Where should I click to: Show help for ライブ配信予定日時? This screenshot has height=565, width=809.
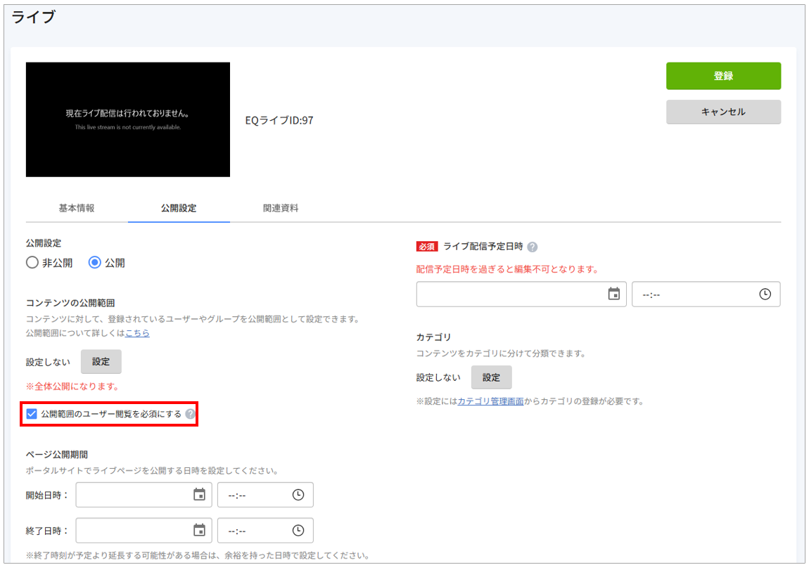(x=533, y=247)
